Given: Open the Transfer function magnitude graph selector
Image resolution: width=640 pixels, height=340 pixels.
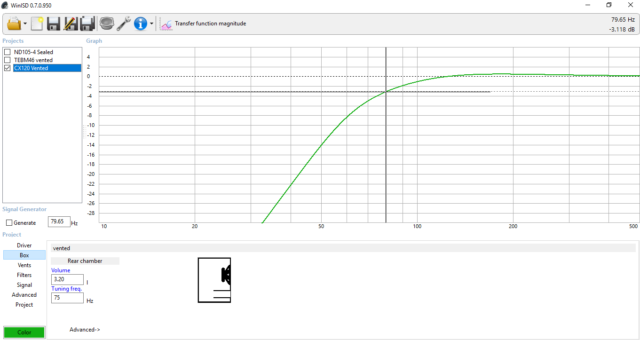Looking at the screenshot, I should click(x=210, y=23).
